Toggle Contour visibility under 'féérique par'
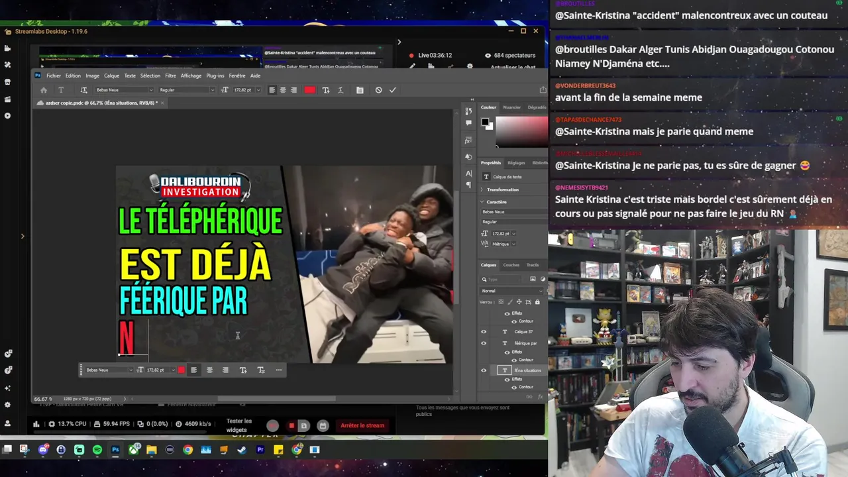Image resolution: width=848 pixels, height=477 pixels. point(514,360)
